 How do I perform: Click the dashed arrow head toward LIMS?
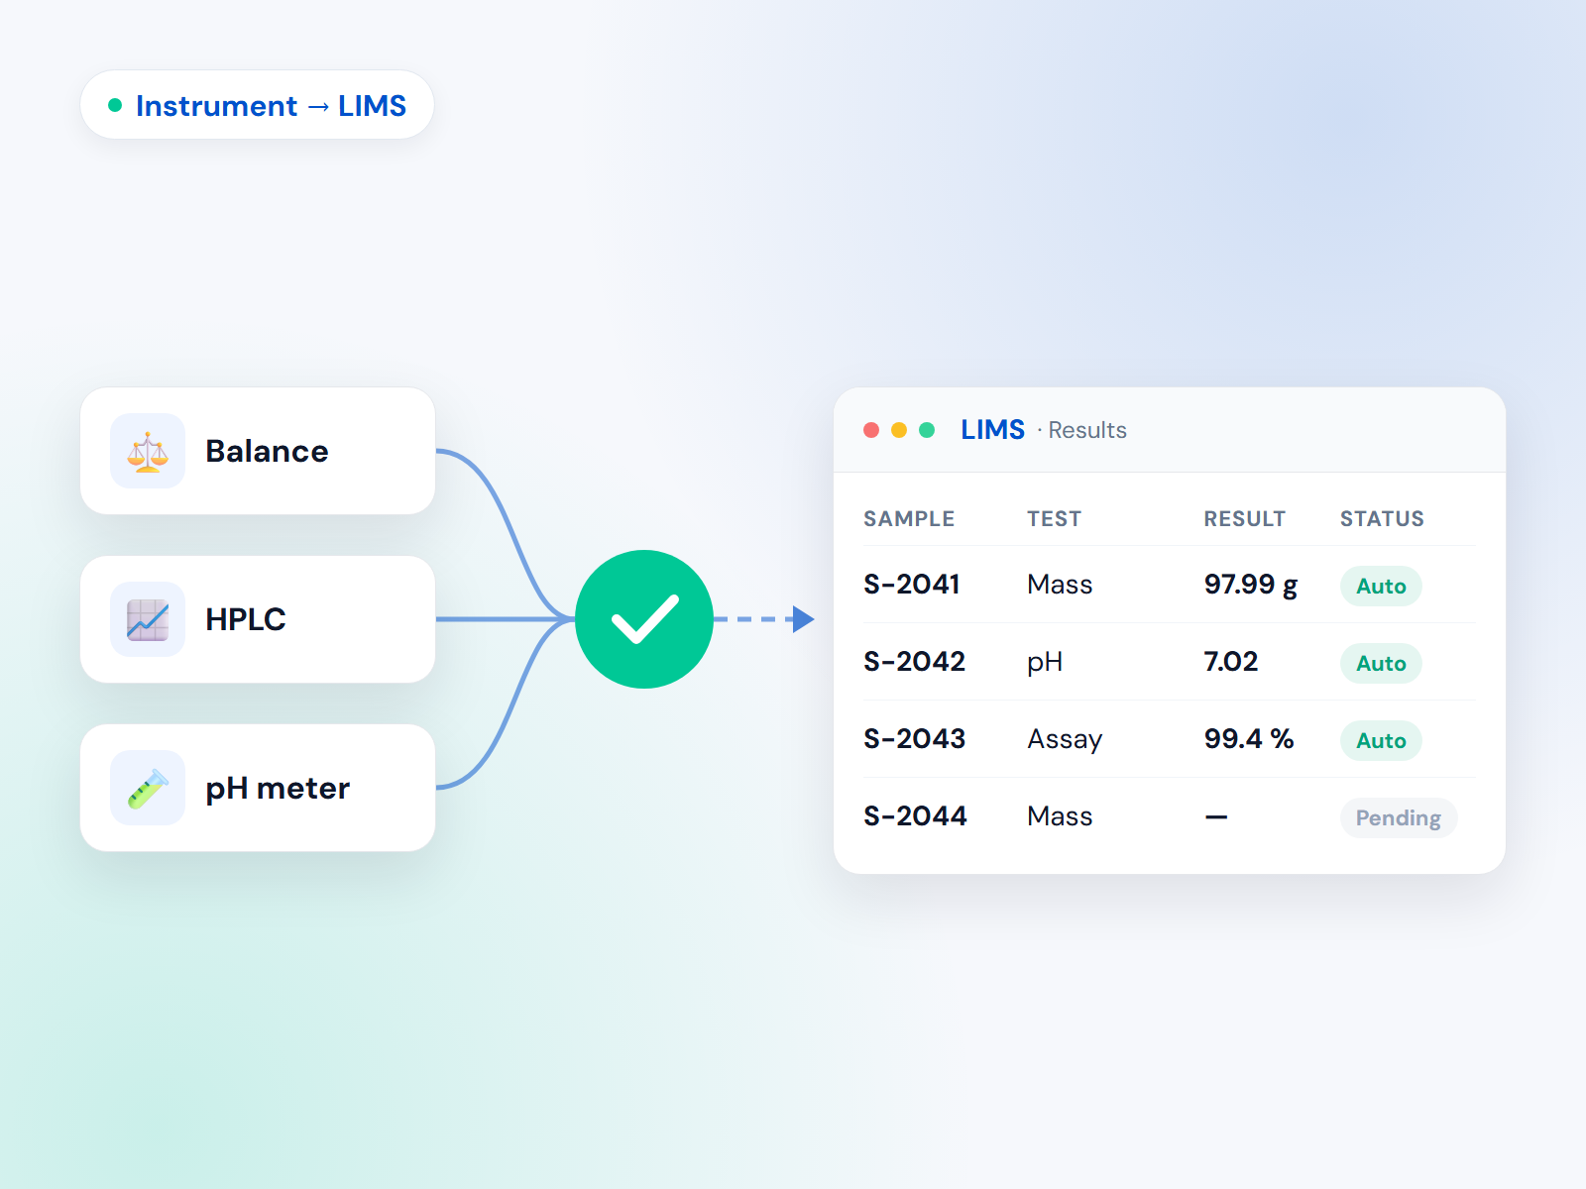coord(803,619)
